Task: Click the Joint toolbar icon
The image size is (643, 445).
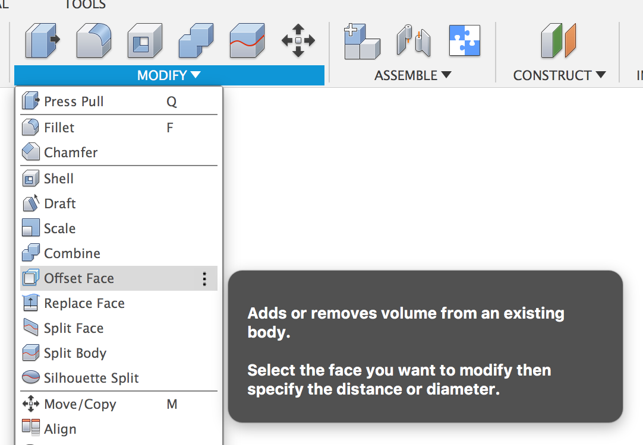Action: [414, 40]
